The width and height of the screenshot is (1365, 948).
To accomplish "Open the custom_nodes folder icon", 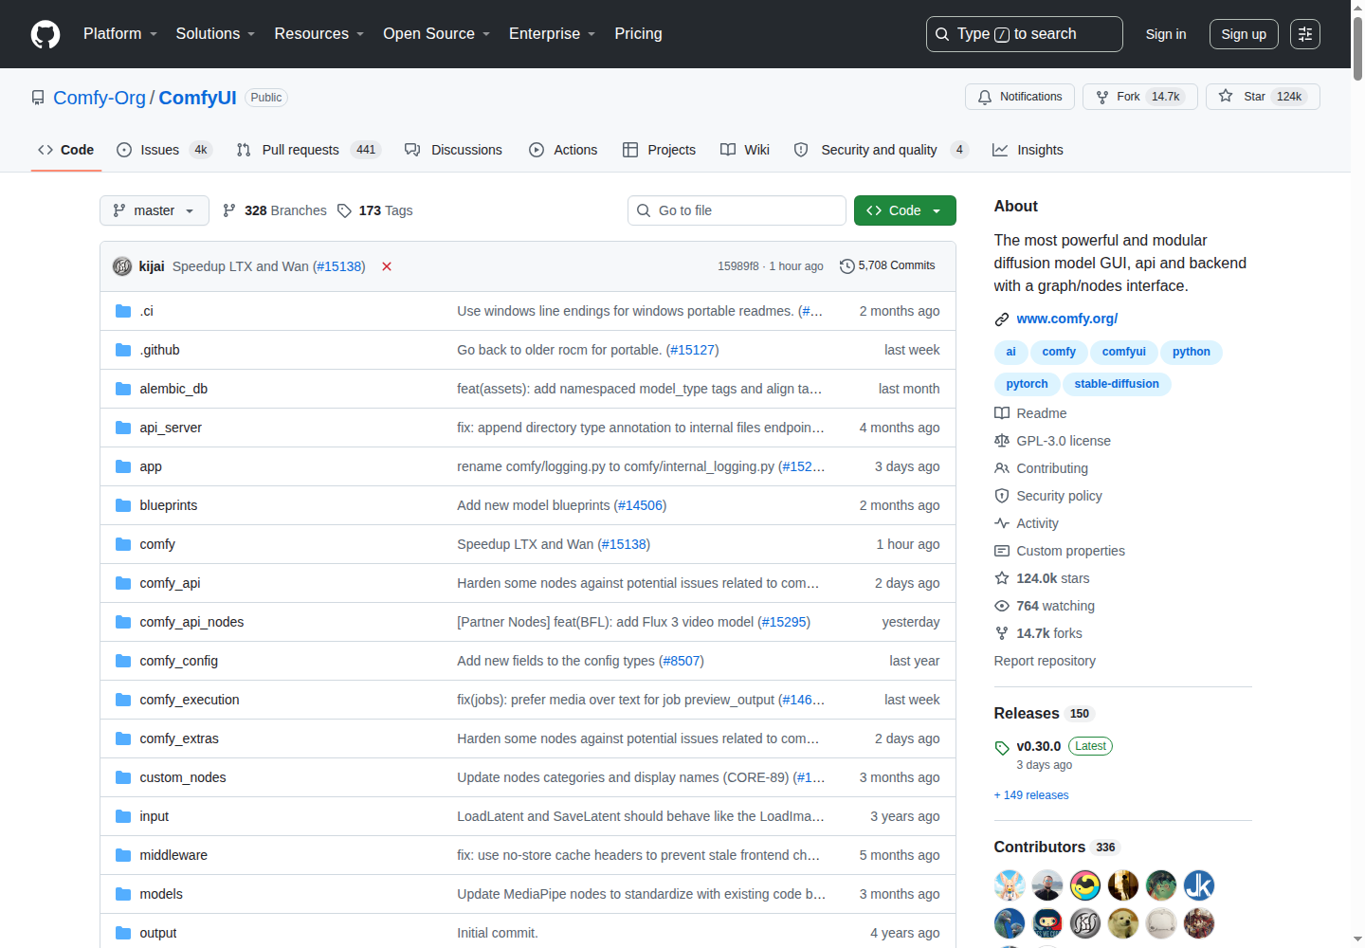I will (x=123, y=777).
